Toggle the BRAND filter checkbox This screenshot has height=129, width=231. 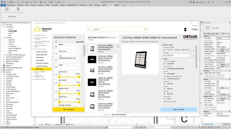pyautogui.click(x=56, y=47)
